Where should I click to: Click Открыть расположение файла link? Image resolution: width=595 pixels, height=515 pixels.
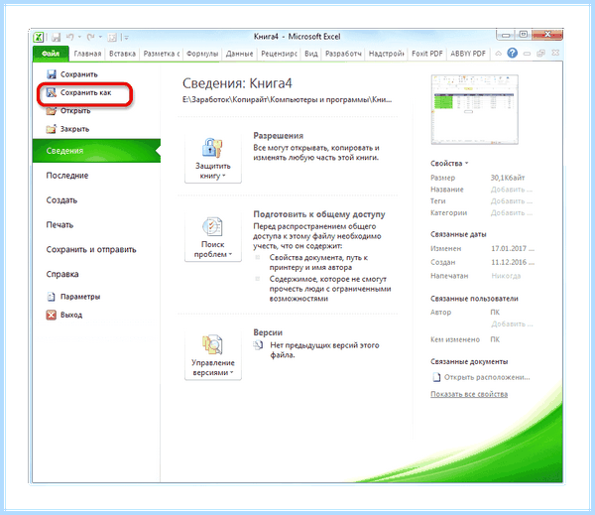click(x=482, y=377)
